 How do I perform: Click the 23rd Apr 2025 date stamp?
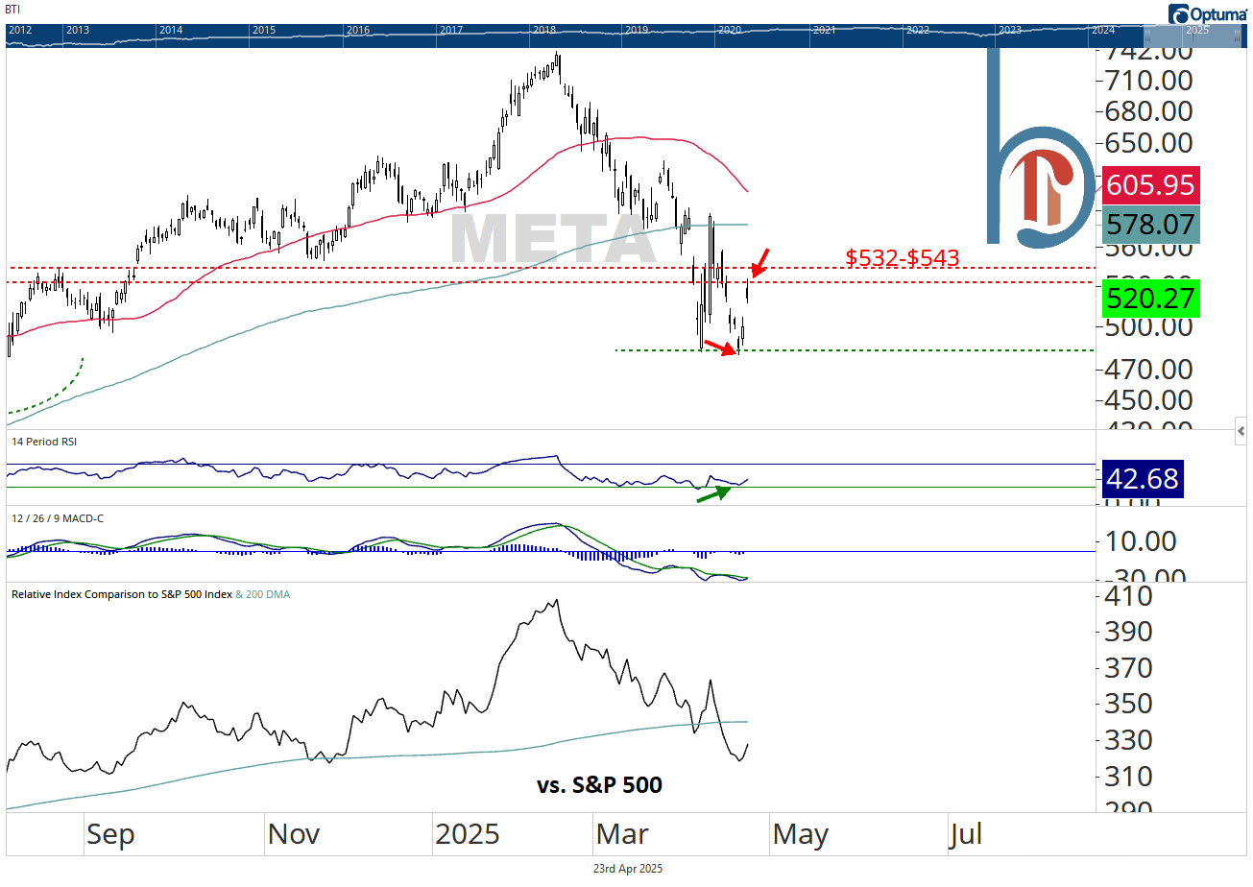tap(627, 869)
